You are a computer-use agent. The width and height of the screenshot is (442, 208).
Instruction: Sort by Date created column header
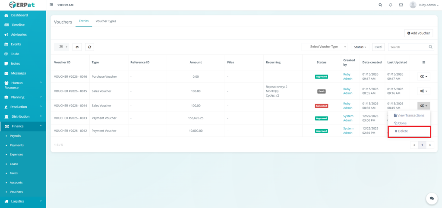click(x=372, y=62)
